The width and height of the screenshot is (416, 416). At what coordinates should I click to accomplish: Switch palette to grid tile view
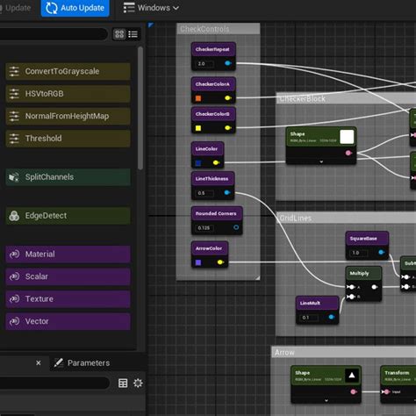[119, 34]
